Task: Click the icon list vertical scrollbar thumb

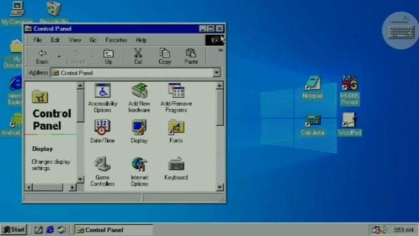Action: (x=219, y=108)
